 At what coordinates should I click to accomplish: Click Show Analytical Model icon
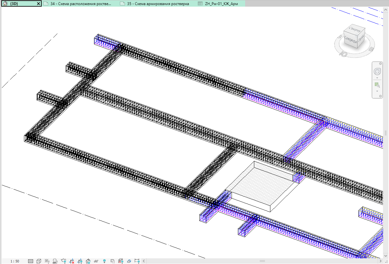pyautogui.click(x=121, y=261)
